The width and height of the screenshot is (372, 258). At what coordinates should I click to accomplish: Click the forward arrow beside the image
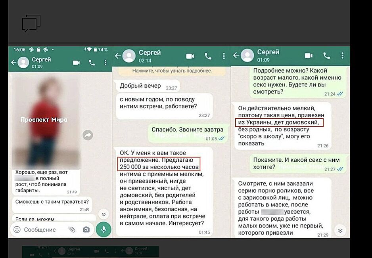tap(88, 135)
